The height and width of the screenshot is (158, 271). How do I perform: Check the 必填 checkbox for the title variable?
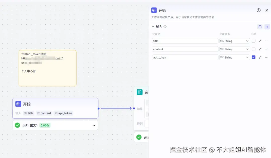[x=253, y=41]
